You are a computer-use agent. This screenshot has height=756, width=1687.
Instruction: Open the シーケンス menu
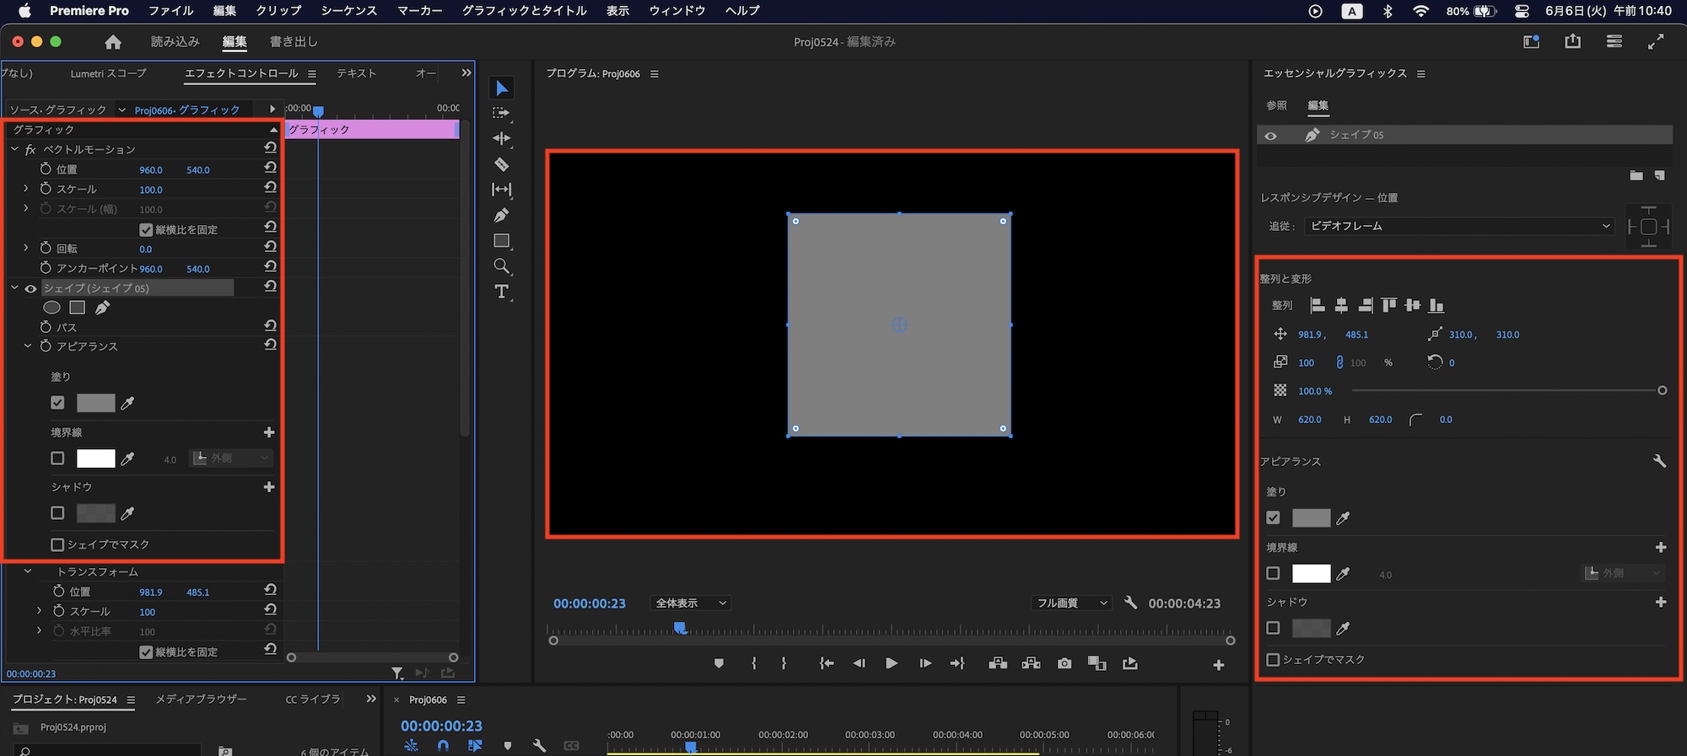click(348, 11)
